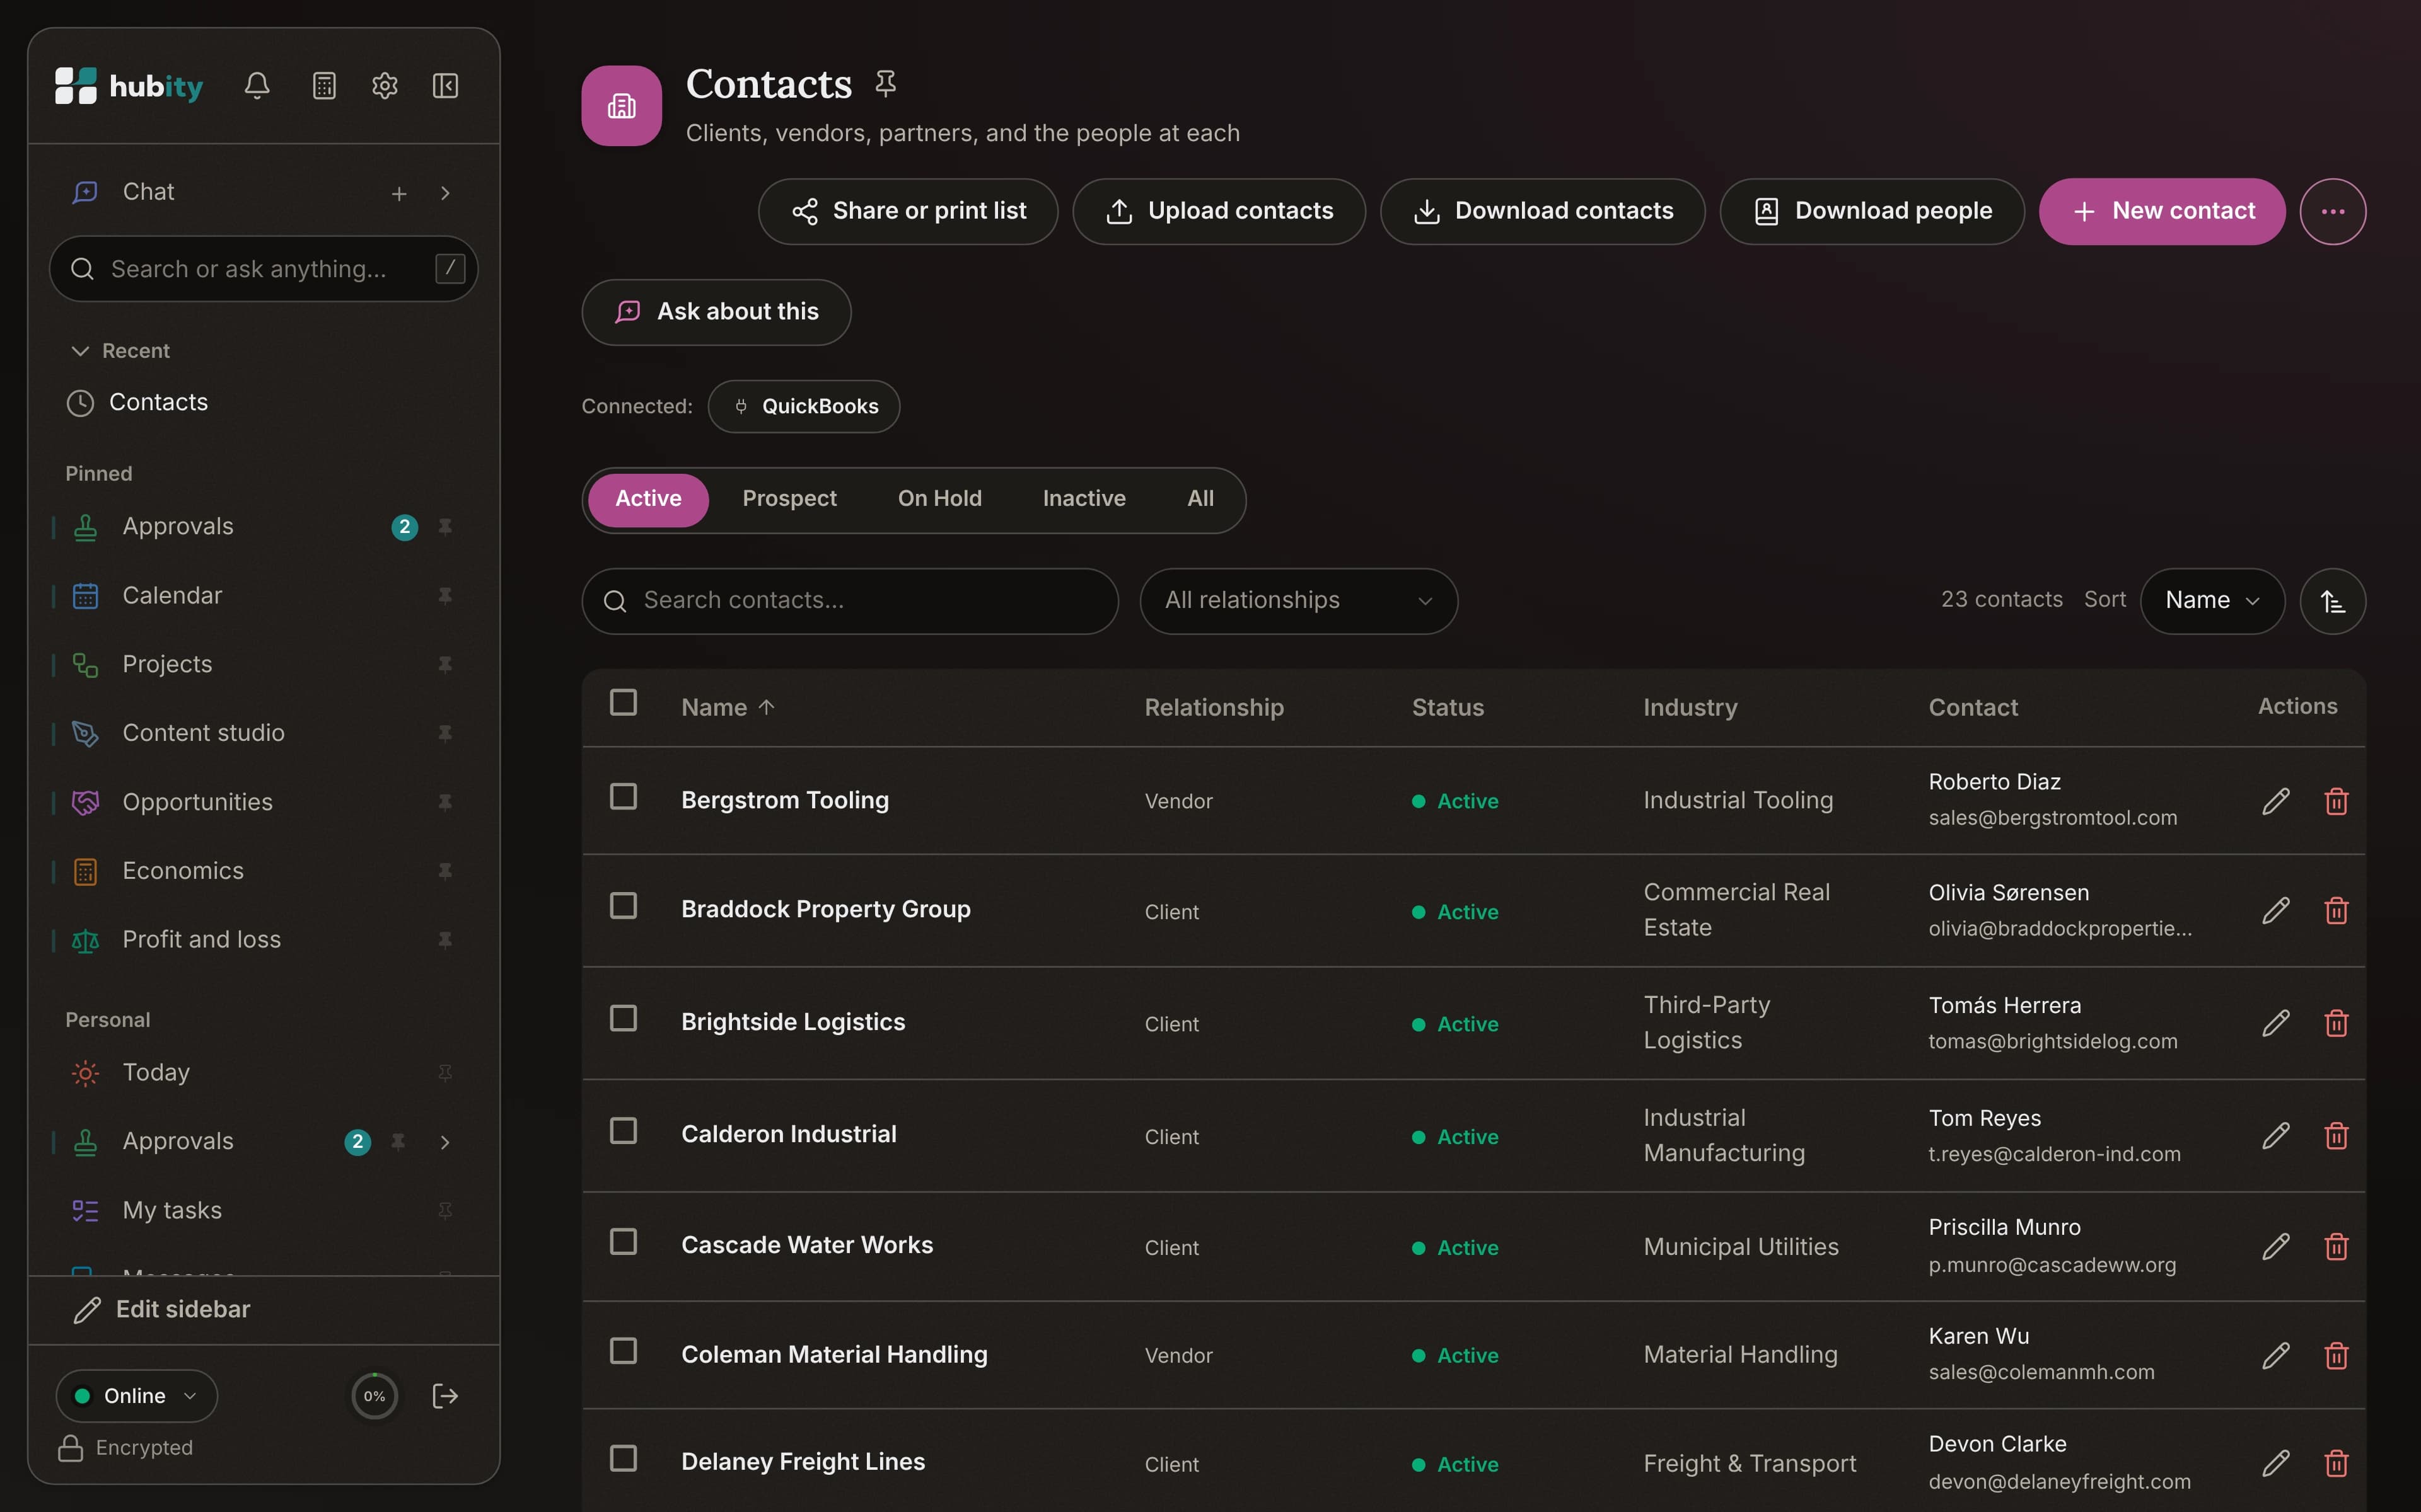Pin the Contacts page title
The height and width of the screenshot is (1512, 2421).
(885, 83)
